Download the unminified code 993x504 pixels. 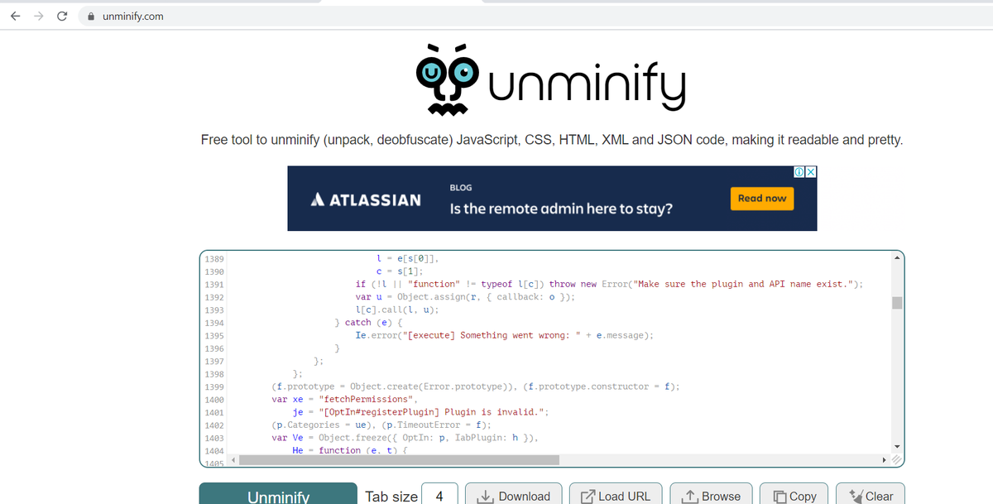(x=514, y=495)
